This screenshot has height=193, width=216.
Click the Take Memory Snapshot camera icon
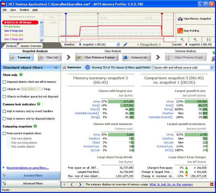[x=180, y=19]
